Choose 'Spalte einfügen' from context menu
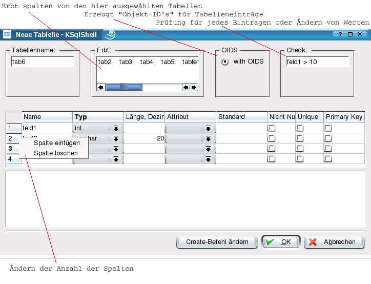The width and height of the screenshot is (371, 284). (56, 143)
